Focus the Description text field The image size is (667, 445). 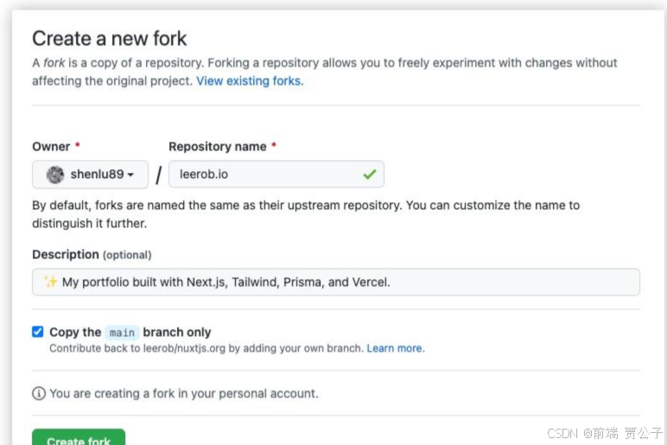coord(335,282)
